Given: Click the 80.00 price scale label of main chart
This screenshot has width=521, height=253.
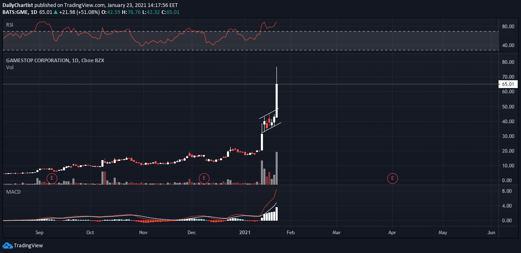Looking at the screenshot, I should pyautogui.click(x=508, y=62).
